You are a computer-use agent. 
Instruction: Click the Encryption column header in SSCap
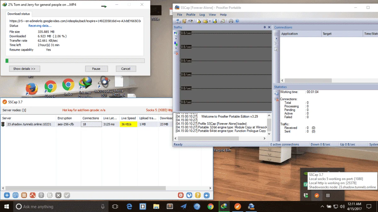tap(68, 118)
